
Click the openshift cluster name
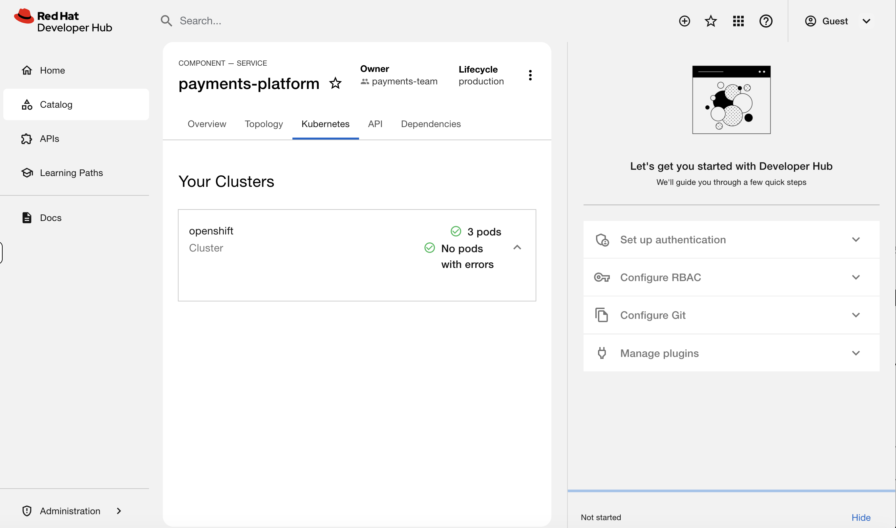pos(211,231)
